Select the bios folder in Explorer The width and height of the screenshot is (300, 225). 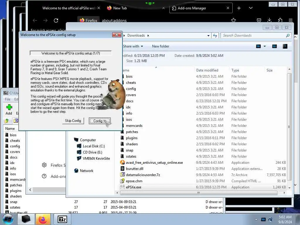click(129, 76)
